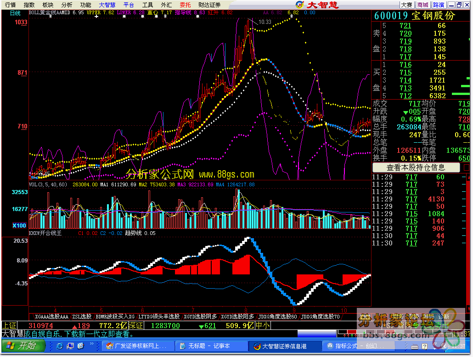Expand the quick launch chevron
This screenshot has height=357, width=473.
91,344
